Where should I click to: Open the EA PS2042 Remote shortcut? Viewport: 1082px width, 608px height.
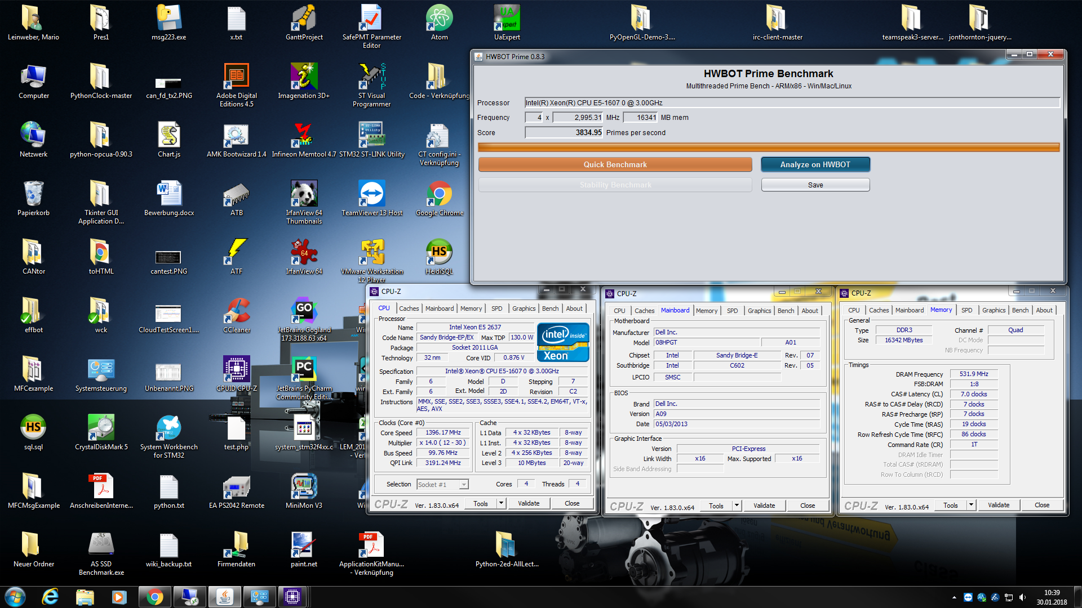point(236,491)
